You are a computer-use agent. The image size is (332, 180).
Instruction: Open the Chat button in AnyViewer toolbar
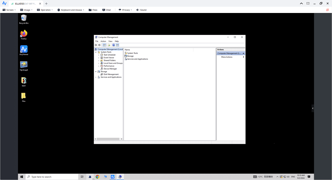click(x=106, y=10)
